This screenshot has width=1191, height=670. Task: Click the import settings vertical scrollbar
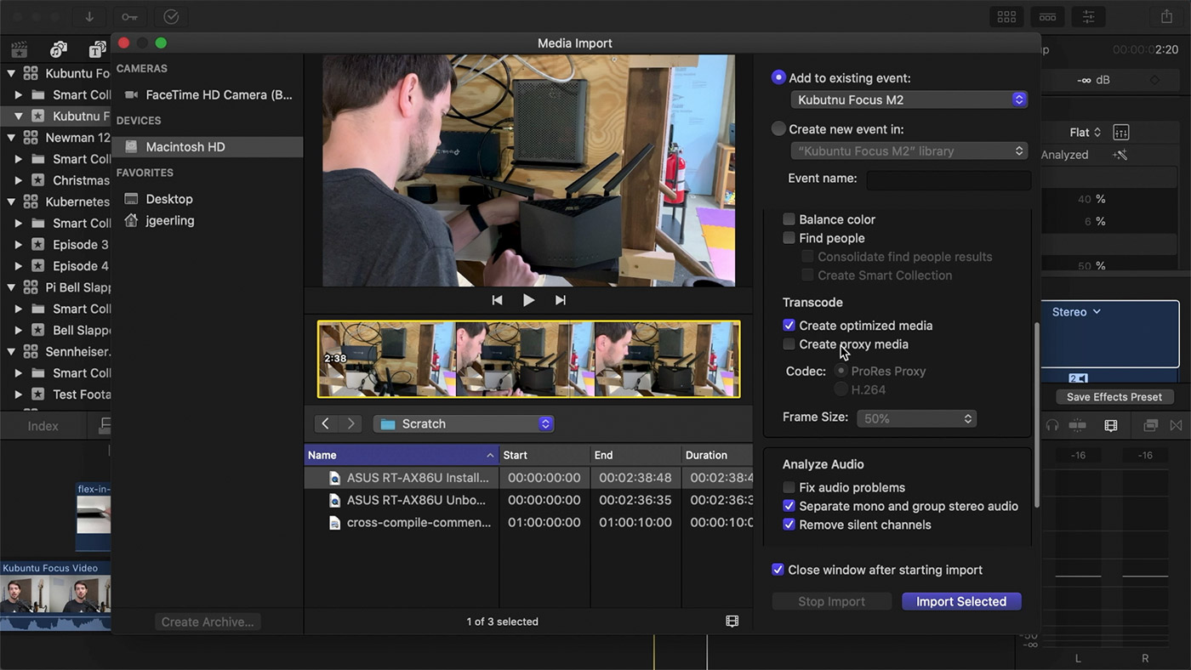(1035, 415)
